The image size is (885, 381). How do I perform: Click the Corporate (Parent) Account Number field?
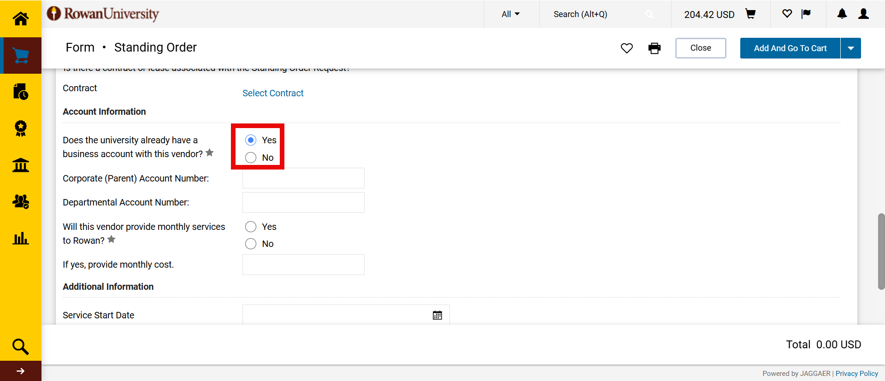pos(303,178)
